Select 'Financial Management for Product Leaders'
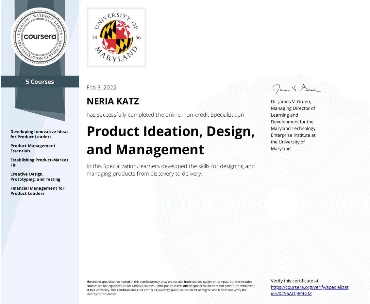The width and height of the screenshot is (370, 304). pos(37,191)
